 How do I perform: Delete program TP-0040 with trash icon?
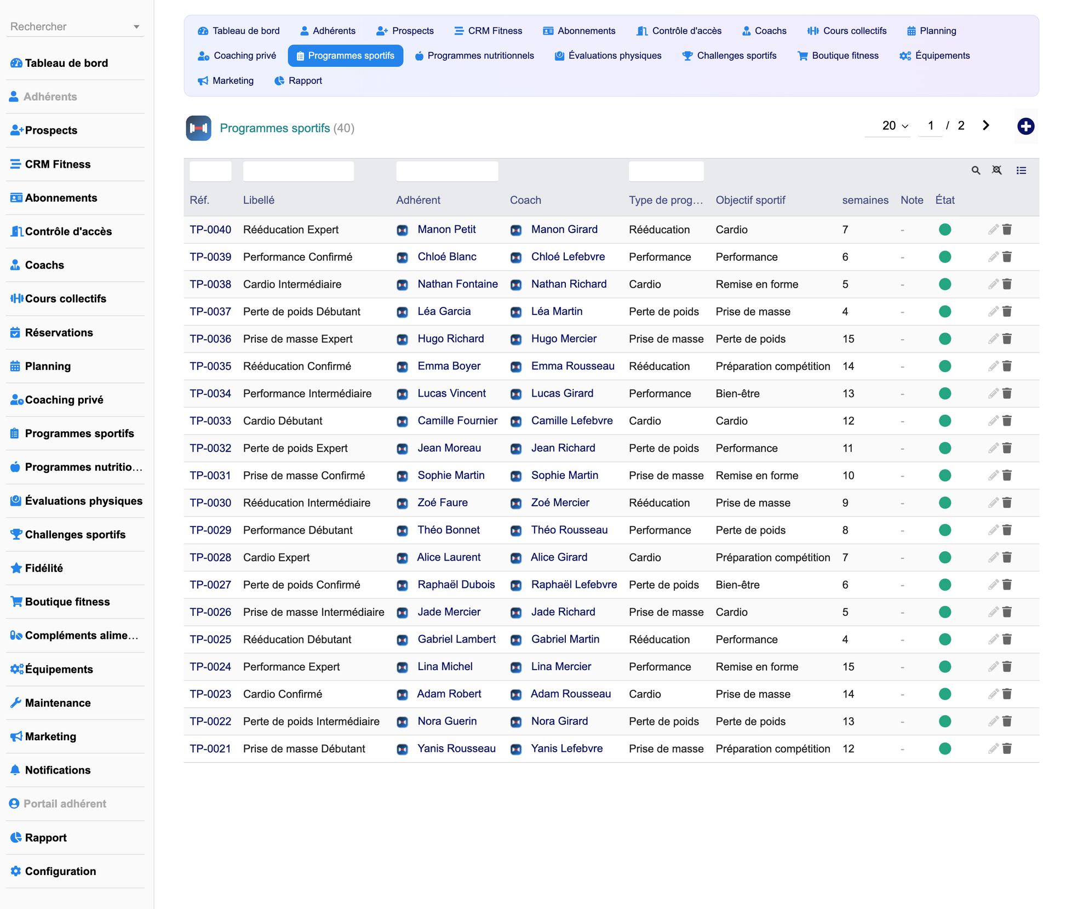[1007, 230]
